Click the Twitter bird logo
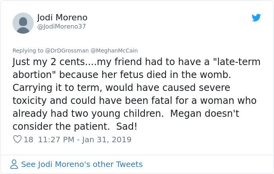 (256, 18)
